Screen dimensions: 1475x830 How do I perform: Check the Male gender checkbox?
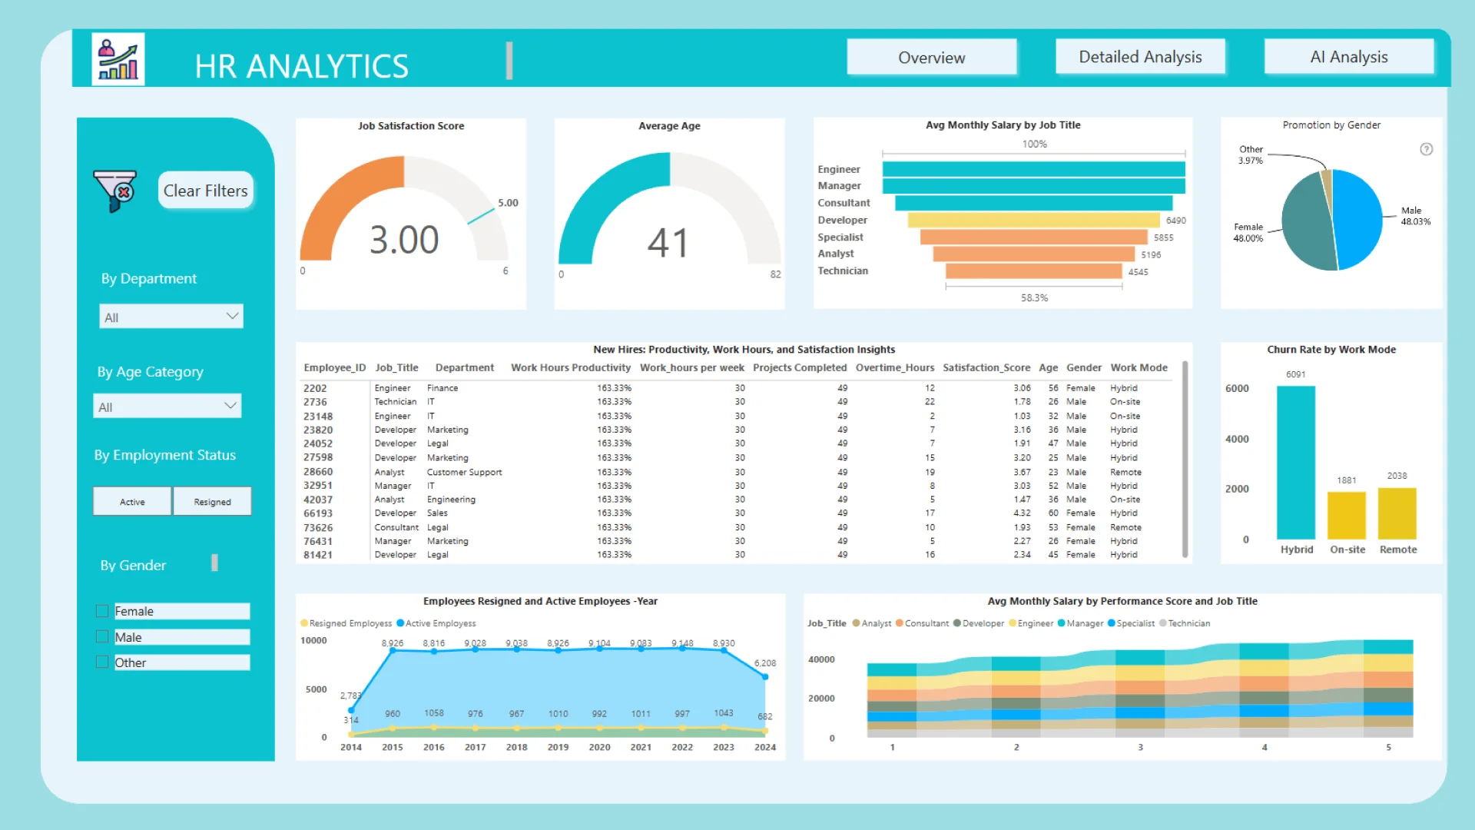pyautogui.click(x=101, y=637)
